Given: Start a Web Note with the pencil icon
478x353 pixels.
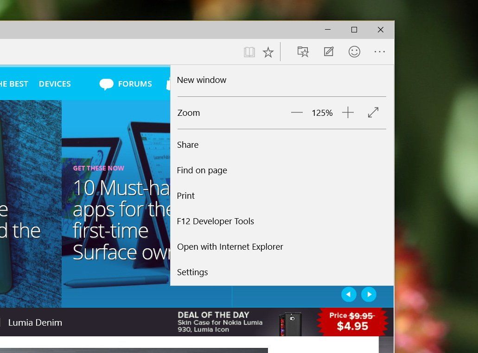Looking at the screenshot, I should [328, 51].
